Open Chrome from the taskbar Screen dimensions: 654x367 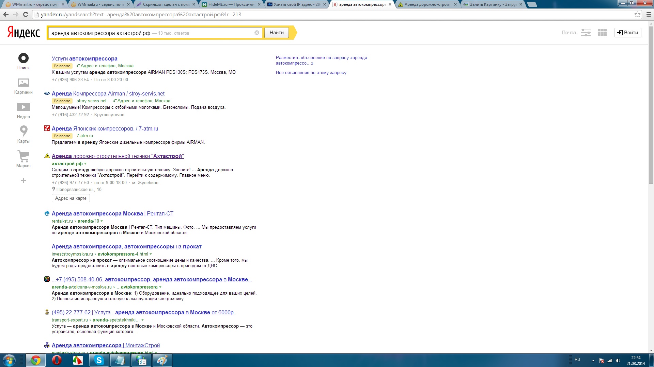point(35,360)
